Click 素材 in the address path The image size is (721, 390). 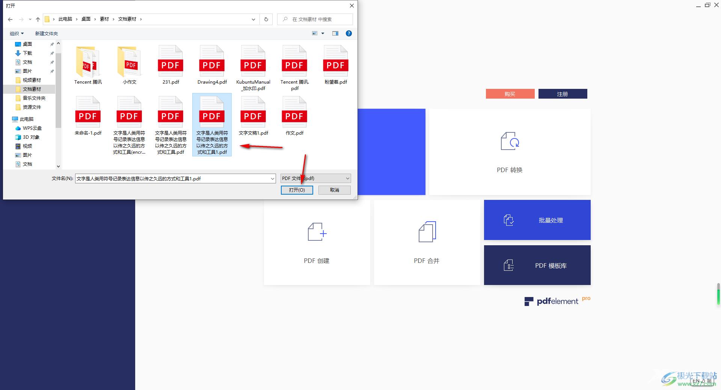click(x=104, y=19)
